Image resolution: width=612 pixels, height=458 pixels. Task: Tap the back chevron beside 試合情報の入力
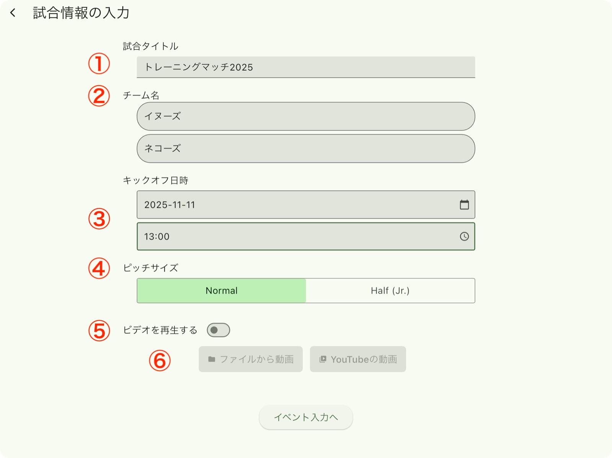point(13,13)
